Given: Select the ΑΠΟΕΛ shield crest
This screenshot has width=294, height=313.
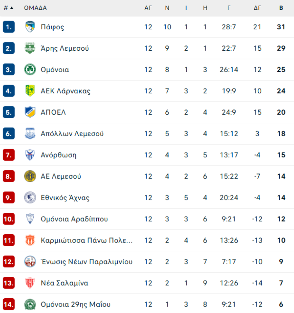Looking at the screenshot, I should click(30, 112).
